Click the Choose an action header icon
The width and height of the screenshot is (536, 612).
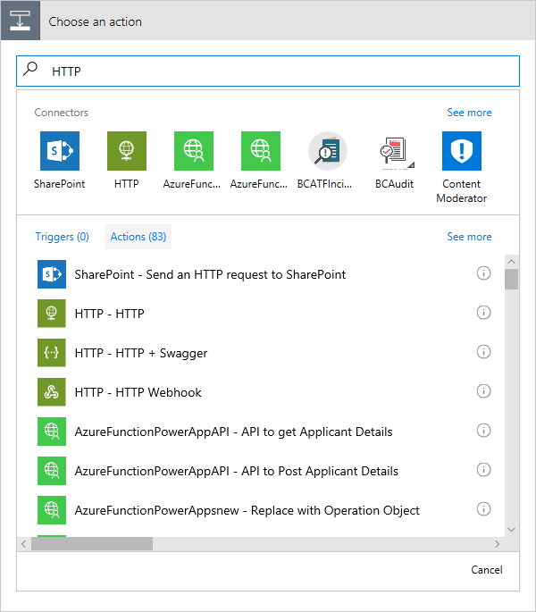[x=21, y=21]
